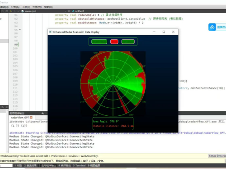Click the Settings button in radar window
This screenshot has height=169, width=226.
[x=128, y=41]
